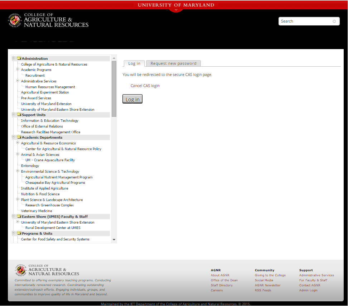The height and width of the screenshot is (306, 348).
Task: Select Pre-Award Services tree item
Action: tap(36, 98)
